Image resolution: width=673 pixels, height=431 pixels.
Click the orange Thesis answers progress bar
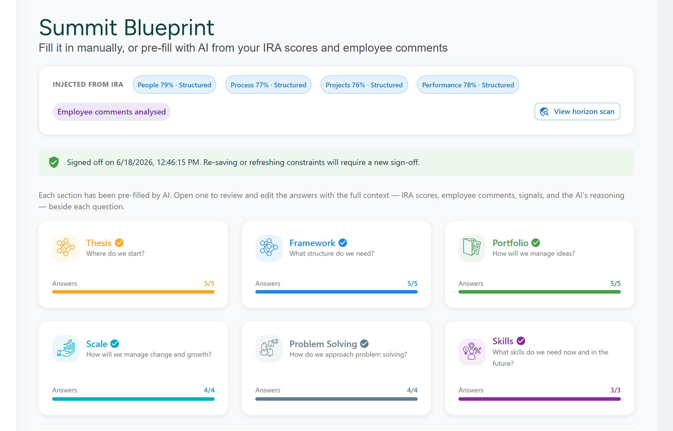(133, 292)
